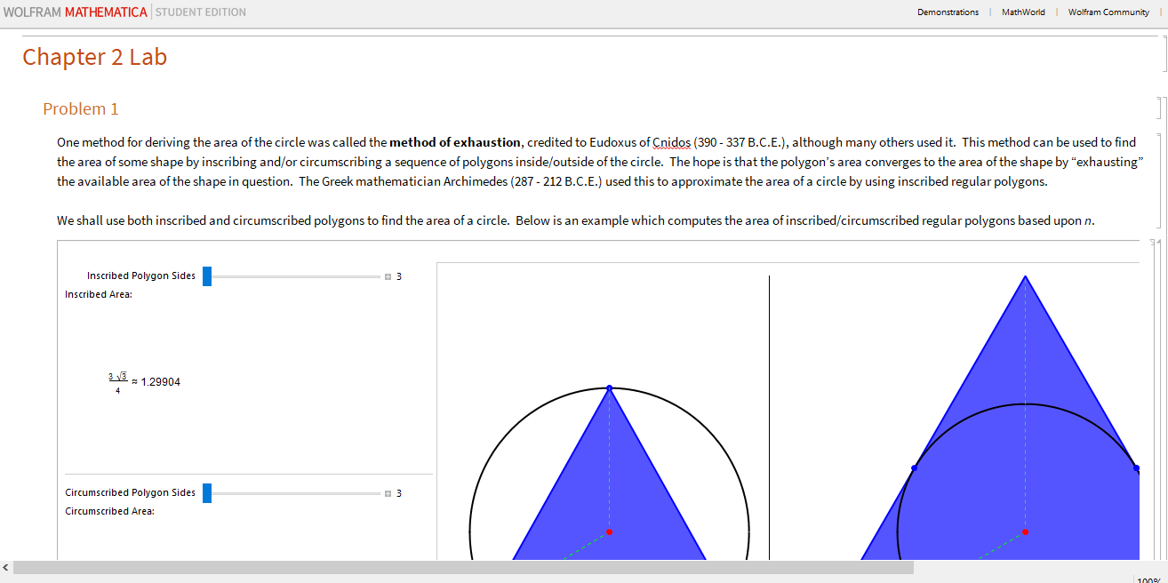Image resolution: width=1168 pixels, height=583 pixels.
Task: Open the Wolfram Community link
Action: pos(1108,12)
